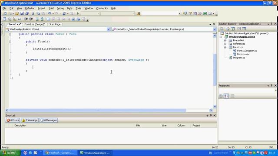The width and height of the screenshot is (278, 156).
Task: Toggle the 0 Errors filter button
Action: pyautogui.click(x=13, y=120)
